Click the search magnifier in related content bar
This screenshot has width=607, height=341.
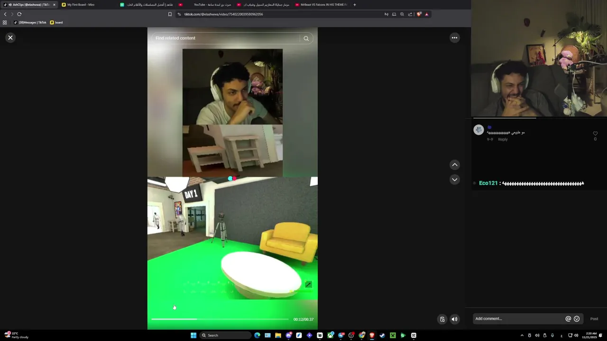tap(306, 38)
